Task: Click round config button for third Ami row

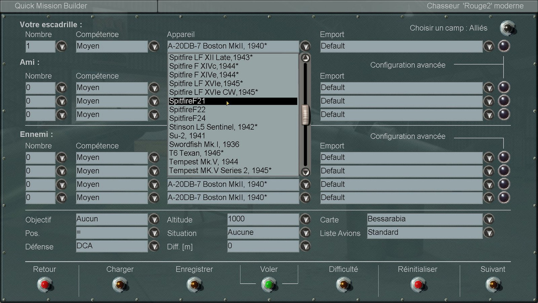Action: click(504, 114)
